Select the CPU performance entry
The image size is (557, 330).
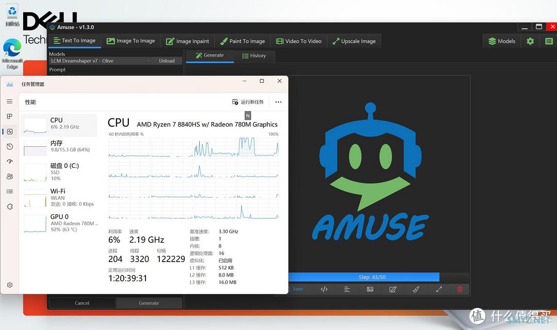[59, 125]
